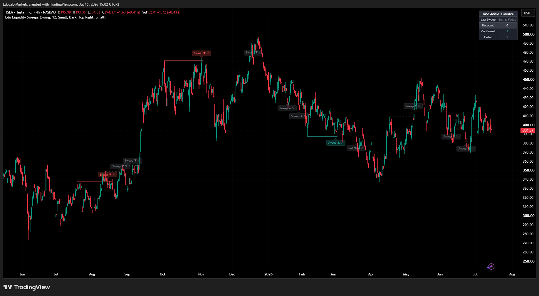The image size is (539, 296).
Task: Click the 500.00 price axis label
Action: [528, 34]
